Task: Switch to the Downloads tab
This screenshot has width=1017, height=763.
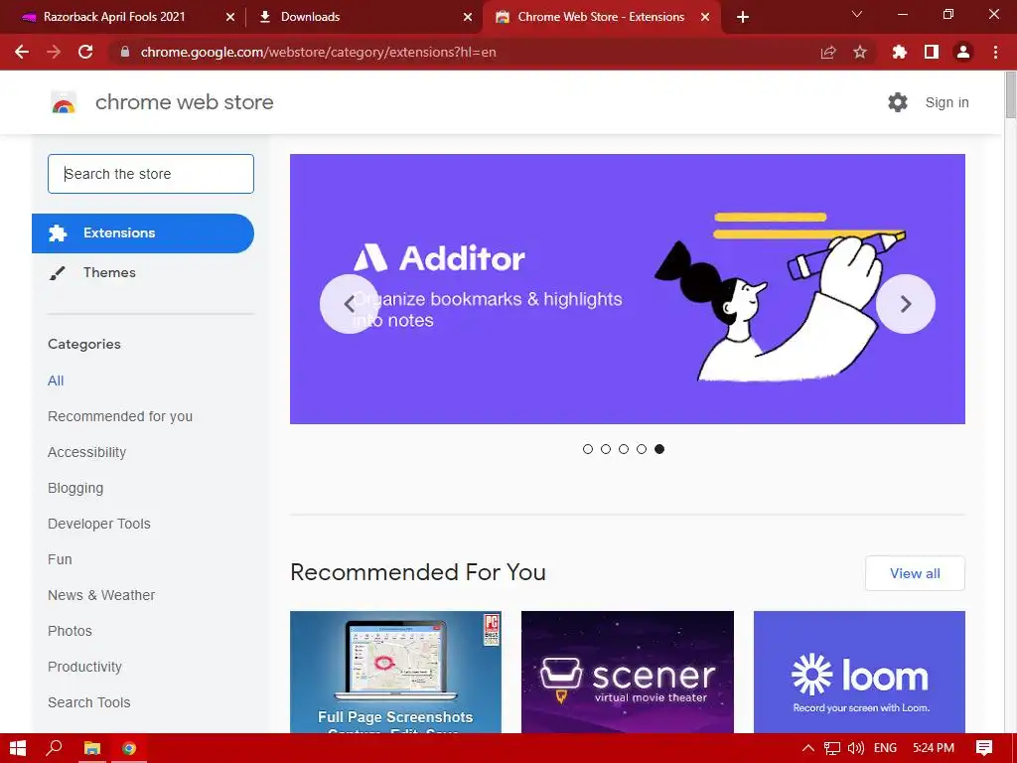Action: [x=310, y=17]
